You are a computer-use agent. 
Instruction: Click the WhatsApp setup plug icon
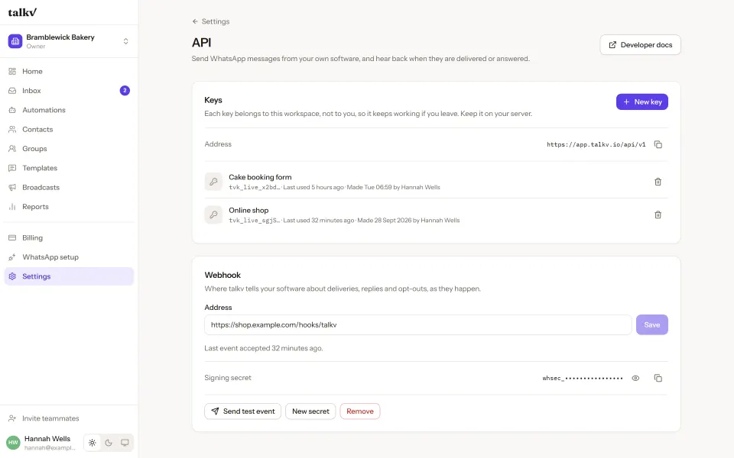click(x=12, y=257)
